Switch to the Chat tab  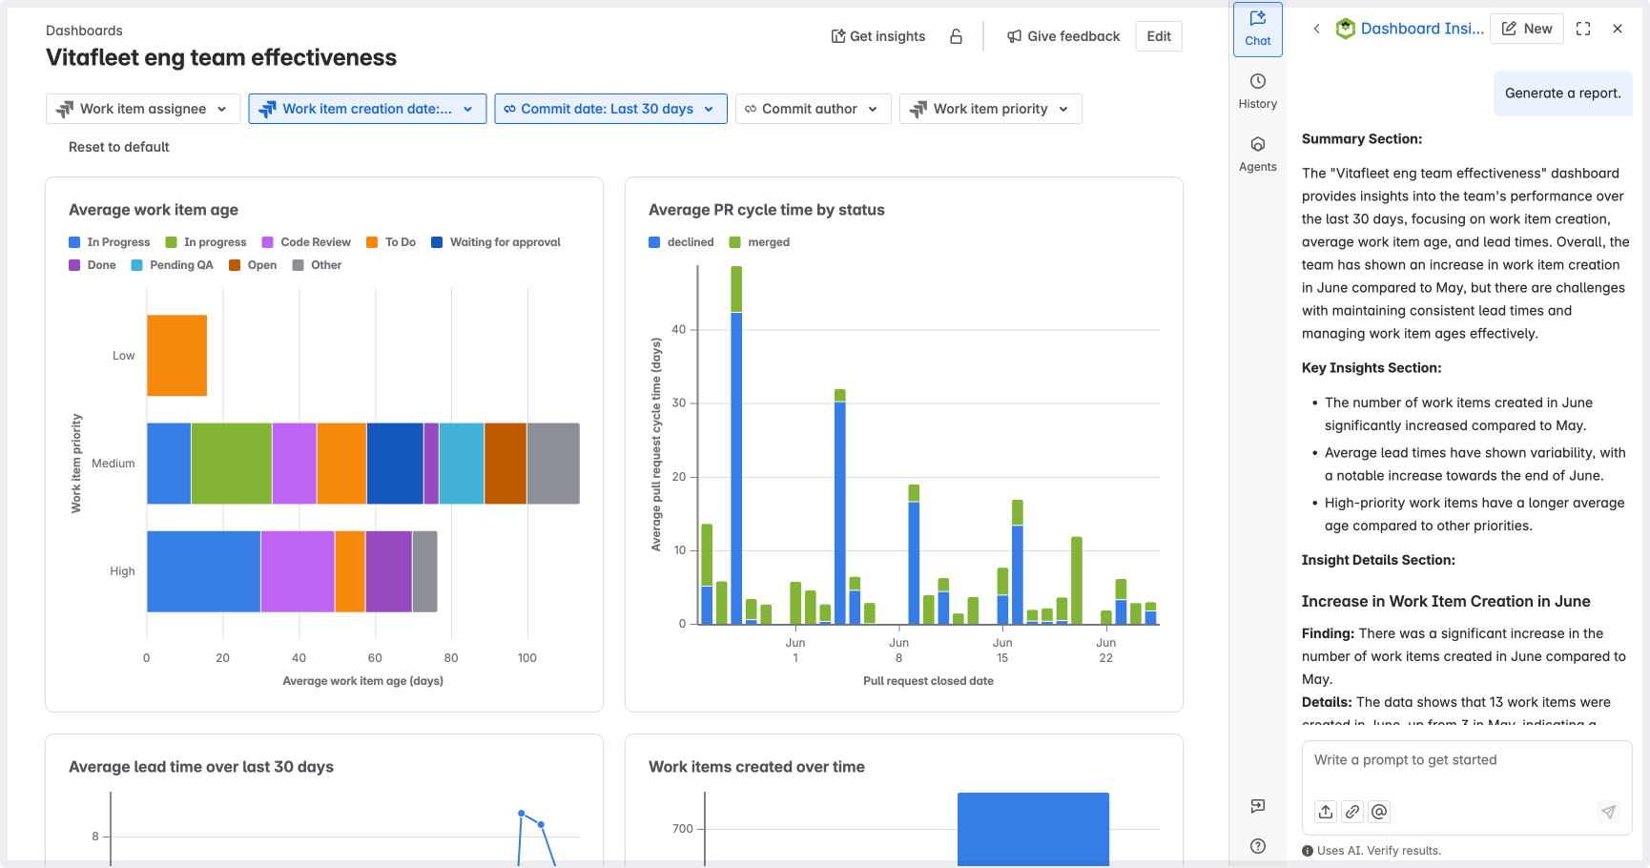click(1257, 30)
